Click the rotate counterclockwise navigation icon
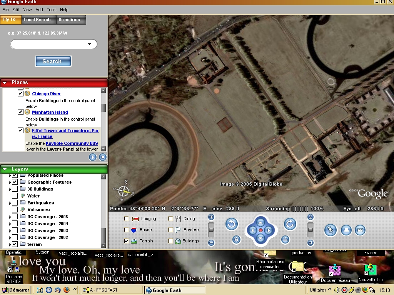 pyautogui.click(x=231, y=224)
